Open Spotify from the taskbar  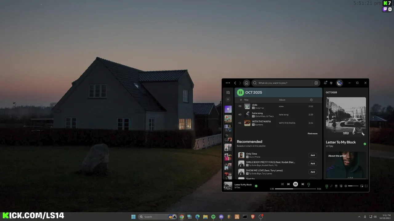point(213,217)
